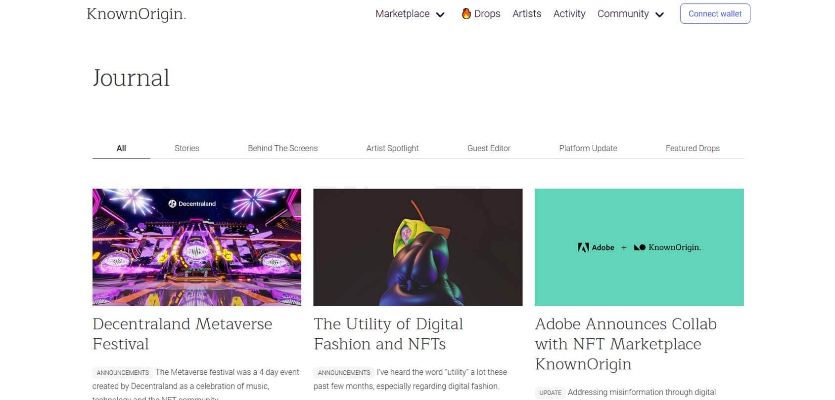Open the Activity page
Screen dimensions: 835x400
tap(569, 14)
